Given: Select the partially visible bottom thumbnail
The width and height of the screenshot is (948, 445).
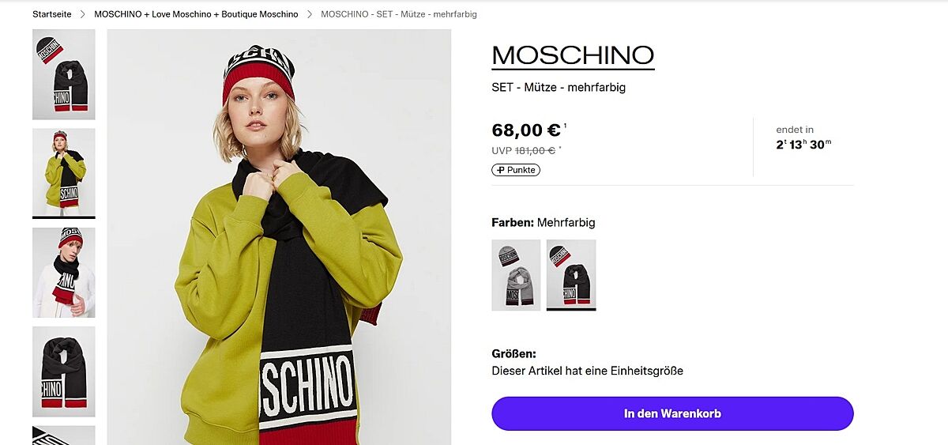Looking at the screenshot, I should click(x=63, y=436).
